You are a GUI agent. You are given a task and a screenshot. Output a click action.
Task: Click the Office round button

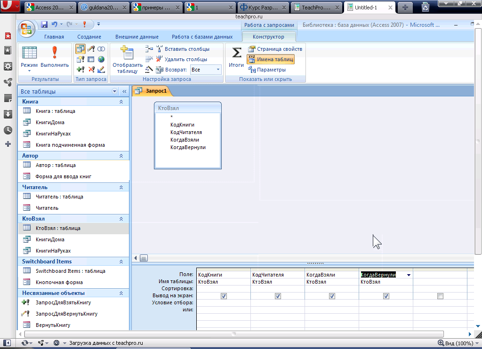click(27, 28)
